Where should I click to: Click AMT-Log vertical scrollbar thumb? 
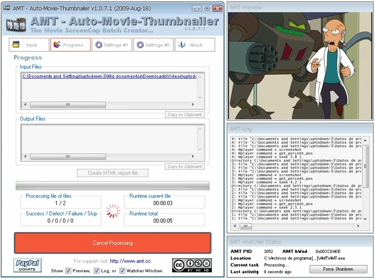[366, 166]
